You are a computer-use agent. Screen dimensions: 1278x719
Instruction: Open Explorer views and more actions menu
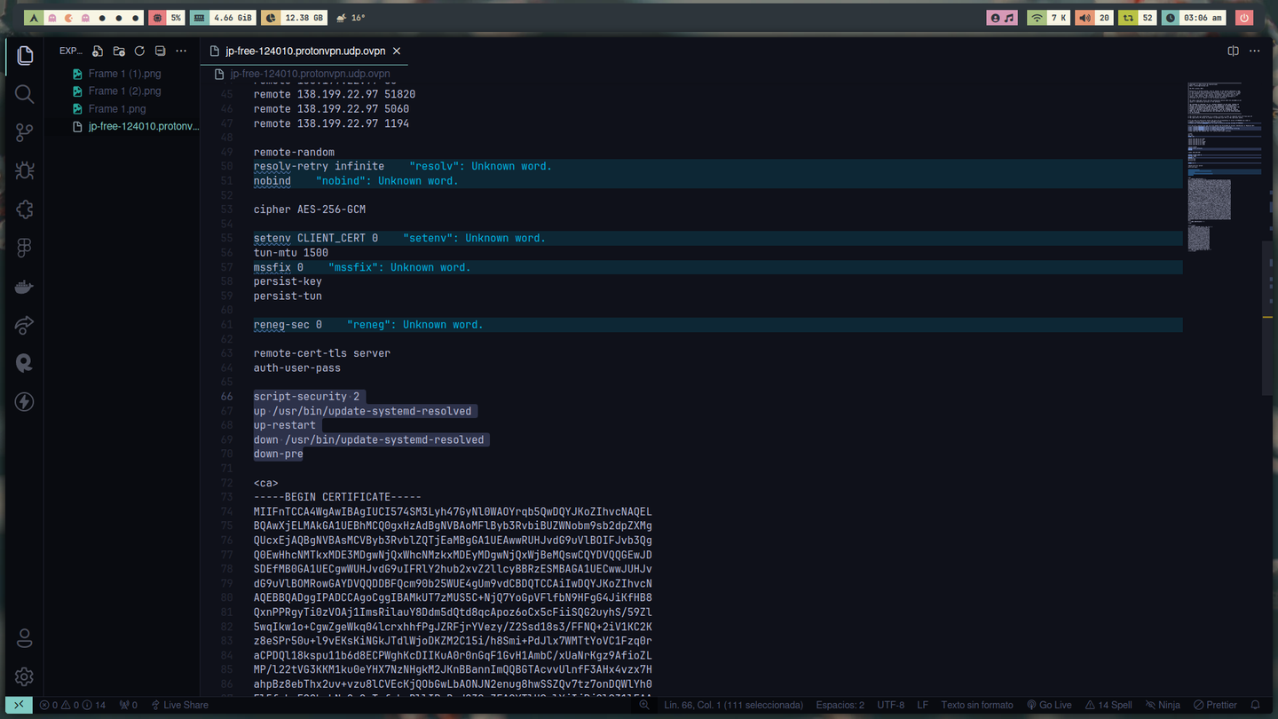pyautogui.click(x=181, y=51)
